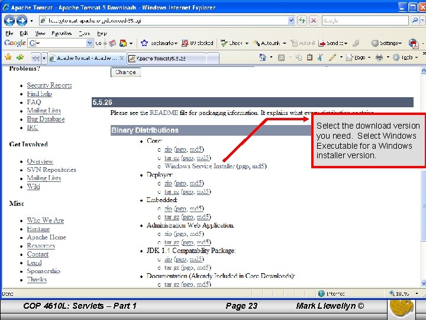Click the page scrollbar up arrow
Screen dimensions: 426x320
click(423, 71)
